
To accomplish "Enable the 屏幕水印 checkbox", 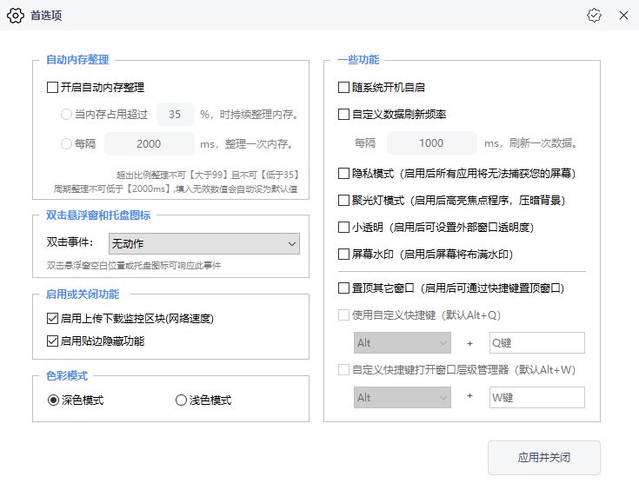I will (343, 255).
